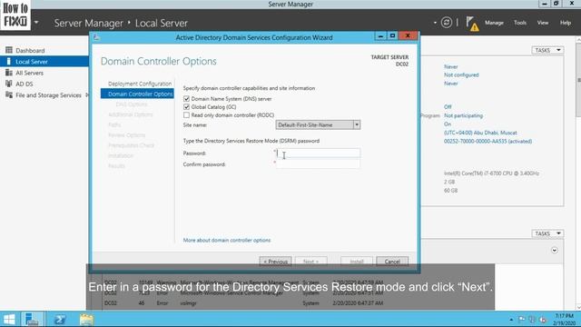The image size is (581, 327).
Task: Focus the DSRM Password field
Action: coord(318,154)
